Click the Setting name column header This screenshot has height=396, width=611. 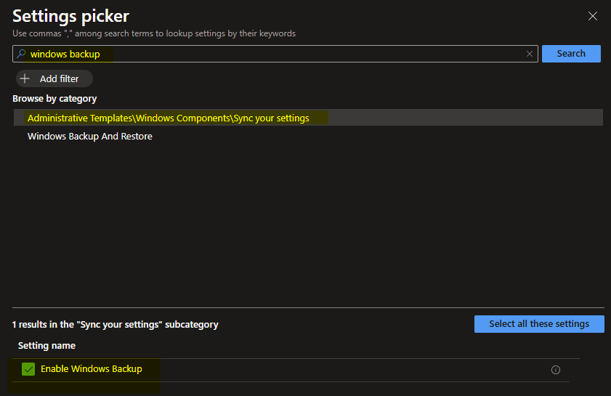46,345
